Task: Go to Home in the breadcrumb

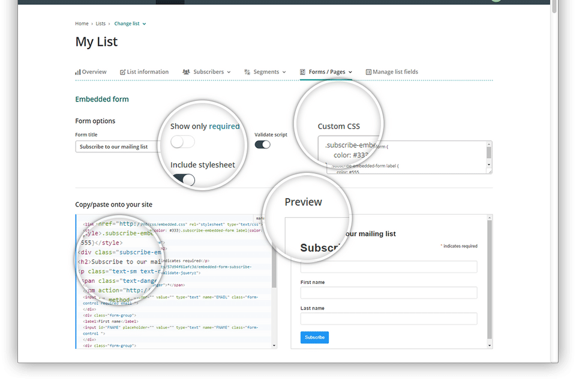Action: pyautogui.click(x=82, y=23)
